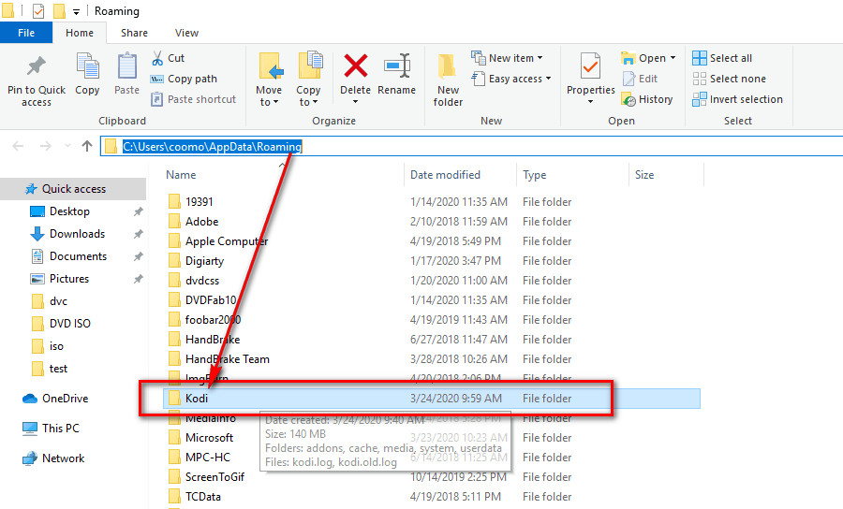Viewport: 843px width, 509px height.
Task: Sort by Date modified column header
Action: pyautogui.click(x=445, y=175)
